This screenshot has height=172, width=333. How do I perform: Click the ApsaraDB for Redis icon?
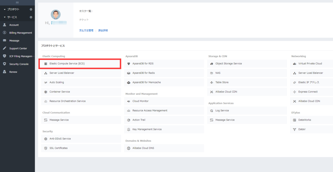(128, 73)
